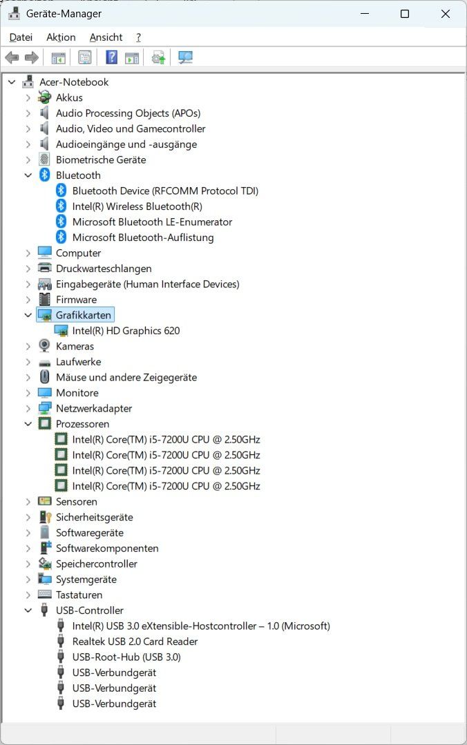Maximize the Geräte-Manager window
Image resolution: width=467 pixels, height=745 pixels.
point(405,14)
